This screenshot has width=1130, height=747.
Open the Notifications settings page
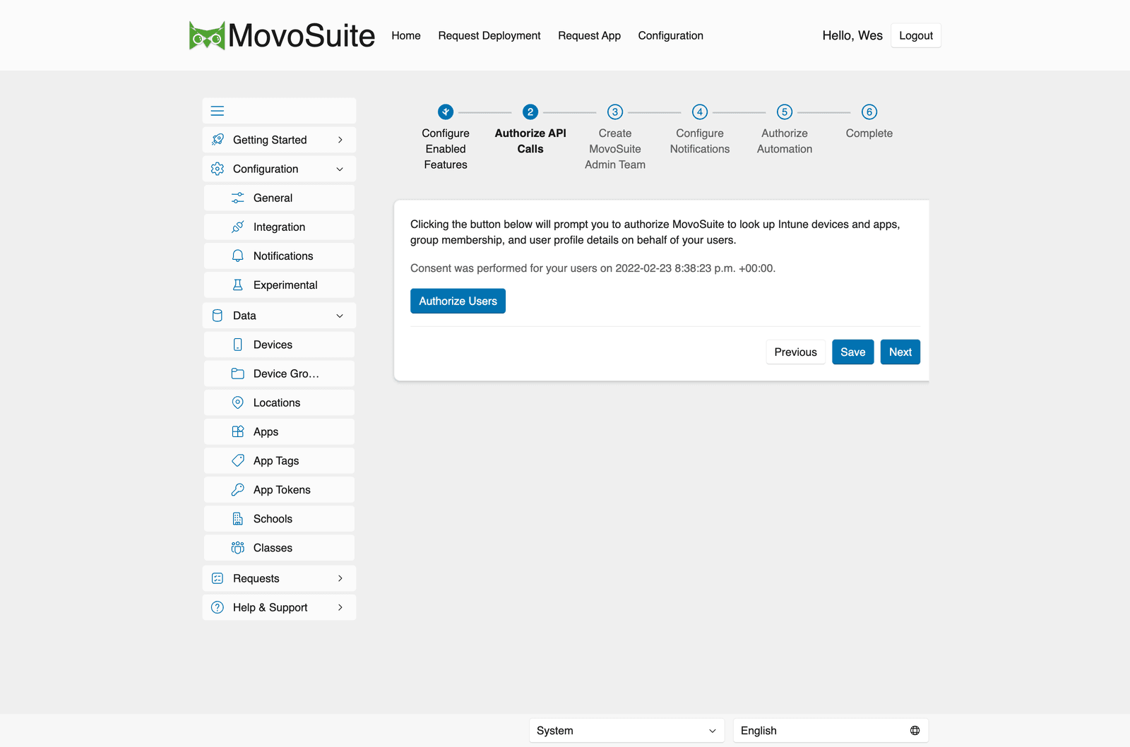click(280, 256)
